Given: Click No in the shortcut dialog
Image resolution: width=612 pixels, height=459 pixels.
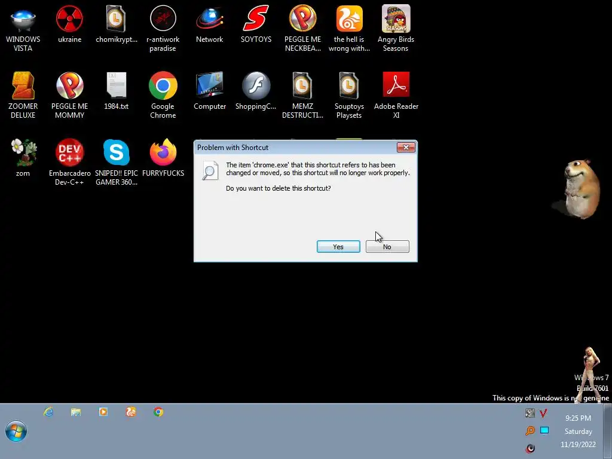Looking at the screenshot, I should (x=387, y=247).
